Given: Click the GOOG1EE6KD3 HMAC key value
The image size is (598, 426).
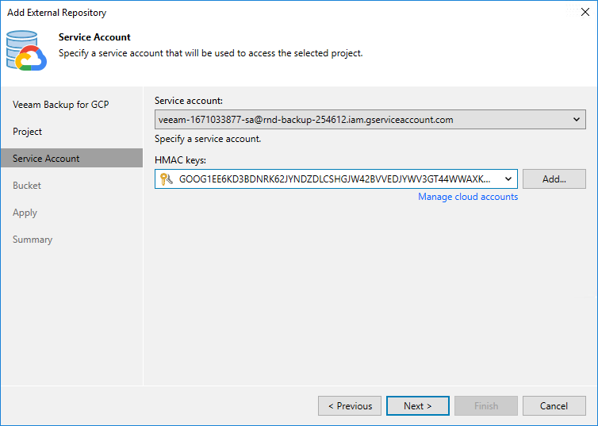Looking at the screenshot, I should pos(334,179).
